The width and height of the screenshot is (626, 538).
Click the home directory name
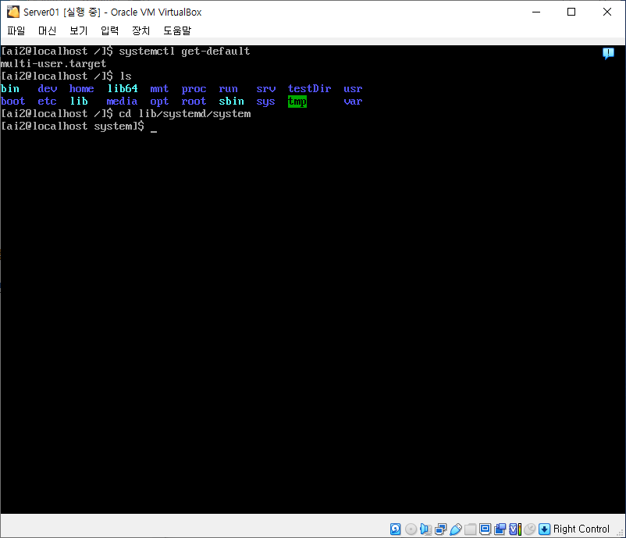click(x=81, y=89)
